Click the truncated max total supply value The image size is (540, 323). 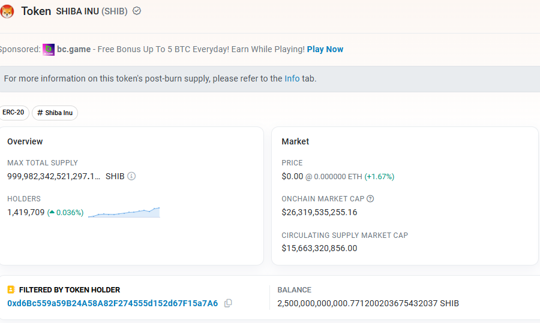point(54,176)
